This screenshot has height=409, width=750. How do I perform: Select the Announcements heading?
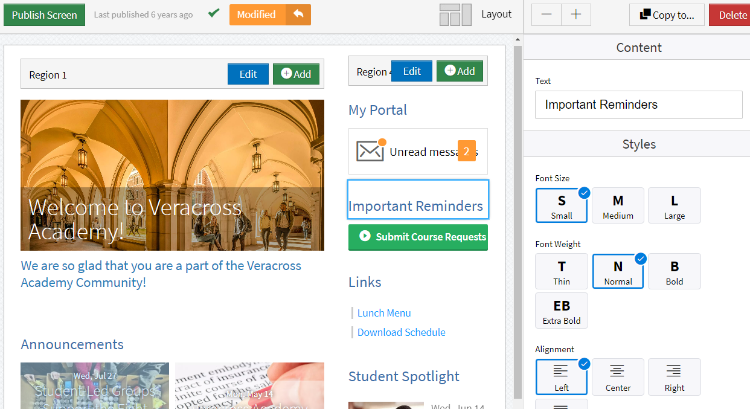(x=72, y=344)
